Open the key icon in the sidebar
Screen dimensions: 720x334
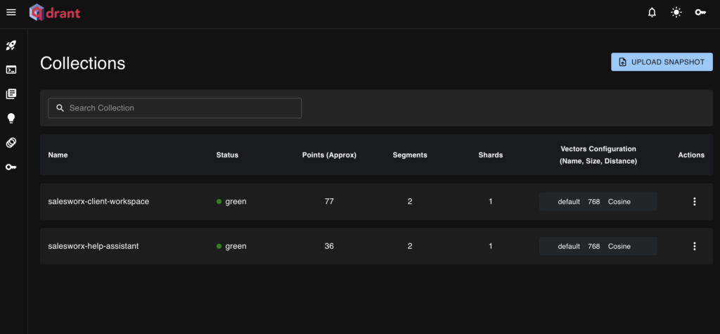pyautogui.click(x=11, y=167)
